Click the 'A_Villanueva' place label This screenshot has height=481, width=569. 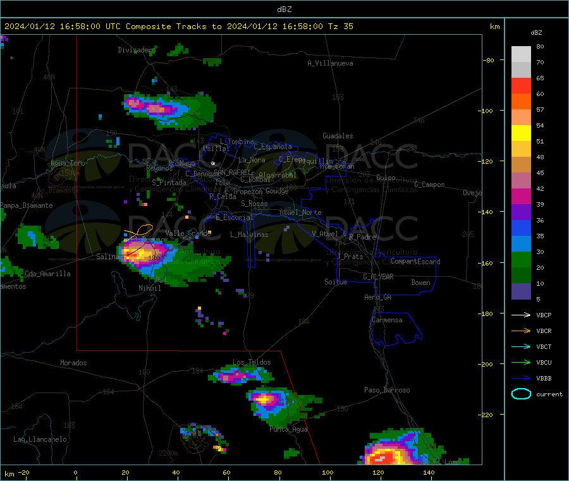[330, 63]
